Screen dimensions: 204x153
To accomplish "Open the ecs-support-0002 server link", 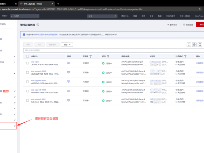I will pyautogui.click(x=38, y=90).
